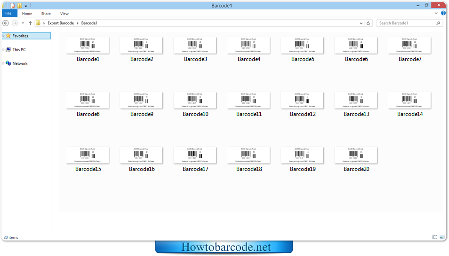Image resolution: width=449 pixels, height=256 pixels.
Task: Switch to details view in status bar
Action: (434, 237)
